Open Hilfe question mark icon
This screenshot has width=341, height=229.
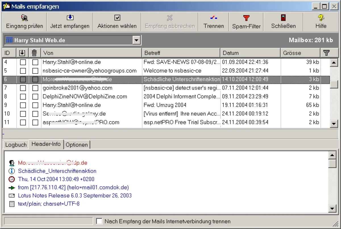pyautogui.click(x=321, y=18)
